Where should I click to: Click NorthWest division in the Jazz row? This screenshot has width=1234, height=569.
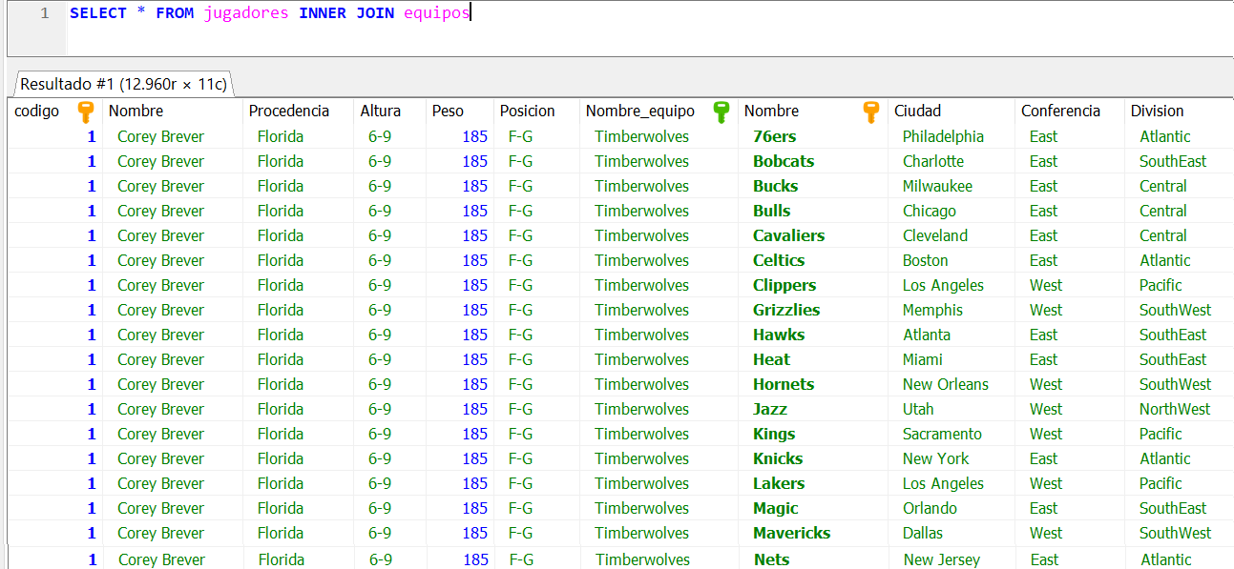tap(1175, 409)
